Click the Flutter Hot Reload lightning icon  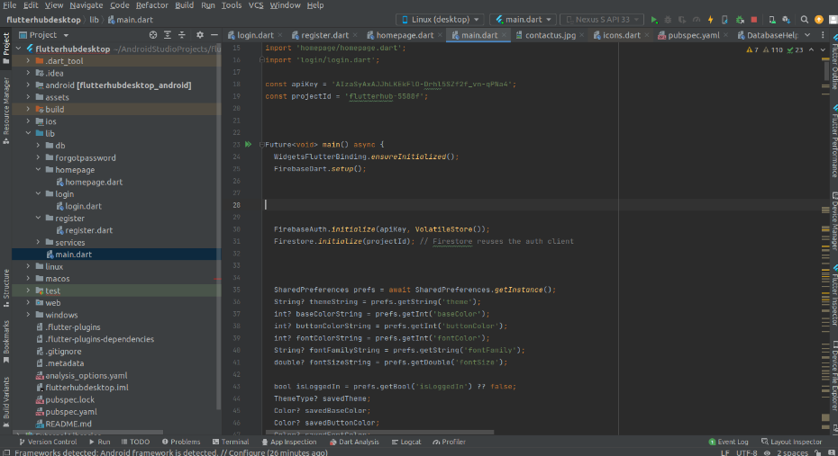(x=711, y=19)
